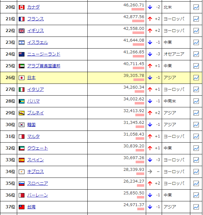
Task: Select the ニュージーランド link
Action: click(x=44, y=54)
